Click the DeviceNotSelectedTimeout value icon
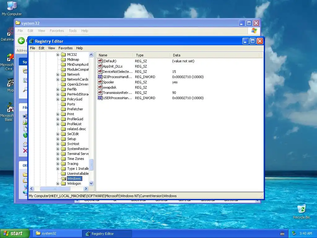The height and width of the screenshot is (238, 317). (x=100, y=71)
